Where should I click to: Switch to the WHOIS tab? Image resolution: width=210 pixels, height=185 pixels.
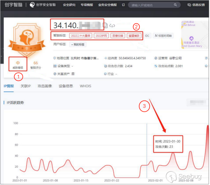pyautogui.click(x=86, y=86)
